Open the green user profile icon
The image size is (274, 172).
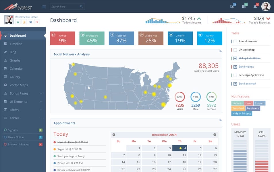[x=18, y=22]
